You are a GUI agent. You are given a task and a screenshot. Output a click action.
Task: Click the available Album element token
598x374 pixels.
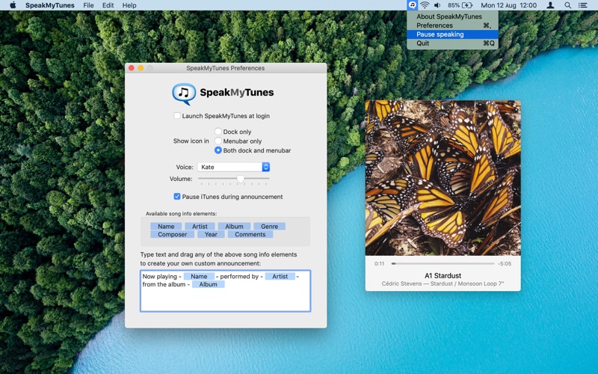pos(234,227)
